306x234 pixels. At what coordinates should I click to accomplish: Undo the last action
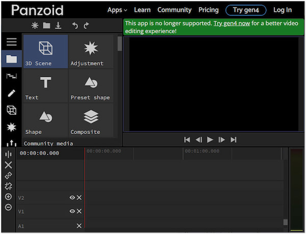click(x=75, y=25)
